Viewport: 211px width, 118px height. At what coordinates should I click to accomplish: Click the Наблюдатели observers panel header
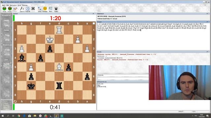(123, 82)
